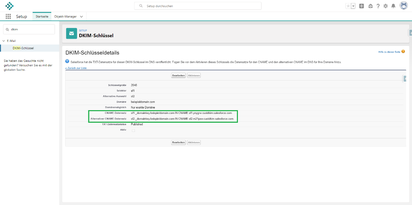412x205 pixels.
Task: Open the notifications bell
Action: click(393, 6)
